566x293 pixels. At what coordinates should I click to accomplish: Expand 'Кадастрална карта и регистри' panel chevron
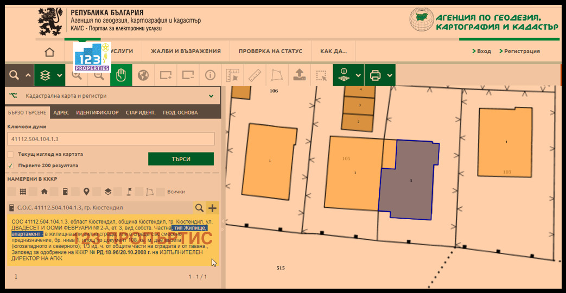(211, 96)
